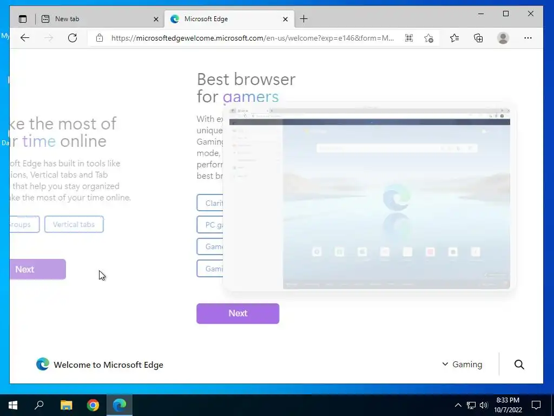Maximize the Edge window
Image resolution: width=554 pixels, height=416 pixels.
point(506,14)
